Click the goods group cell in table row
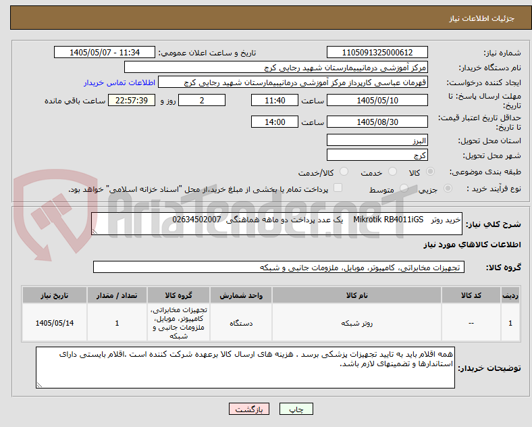 click(x=178, y=323)
